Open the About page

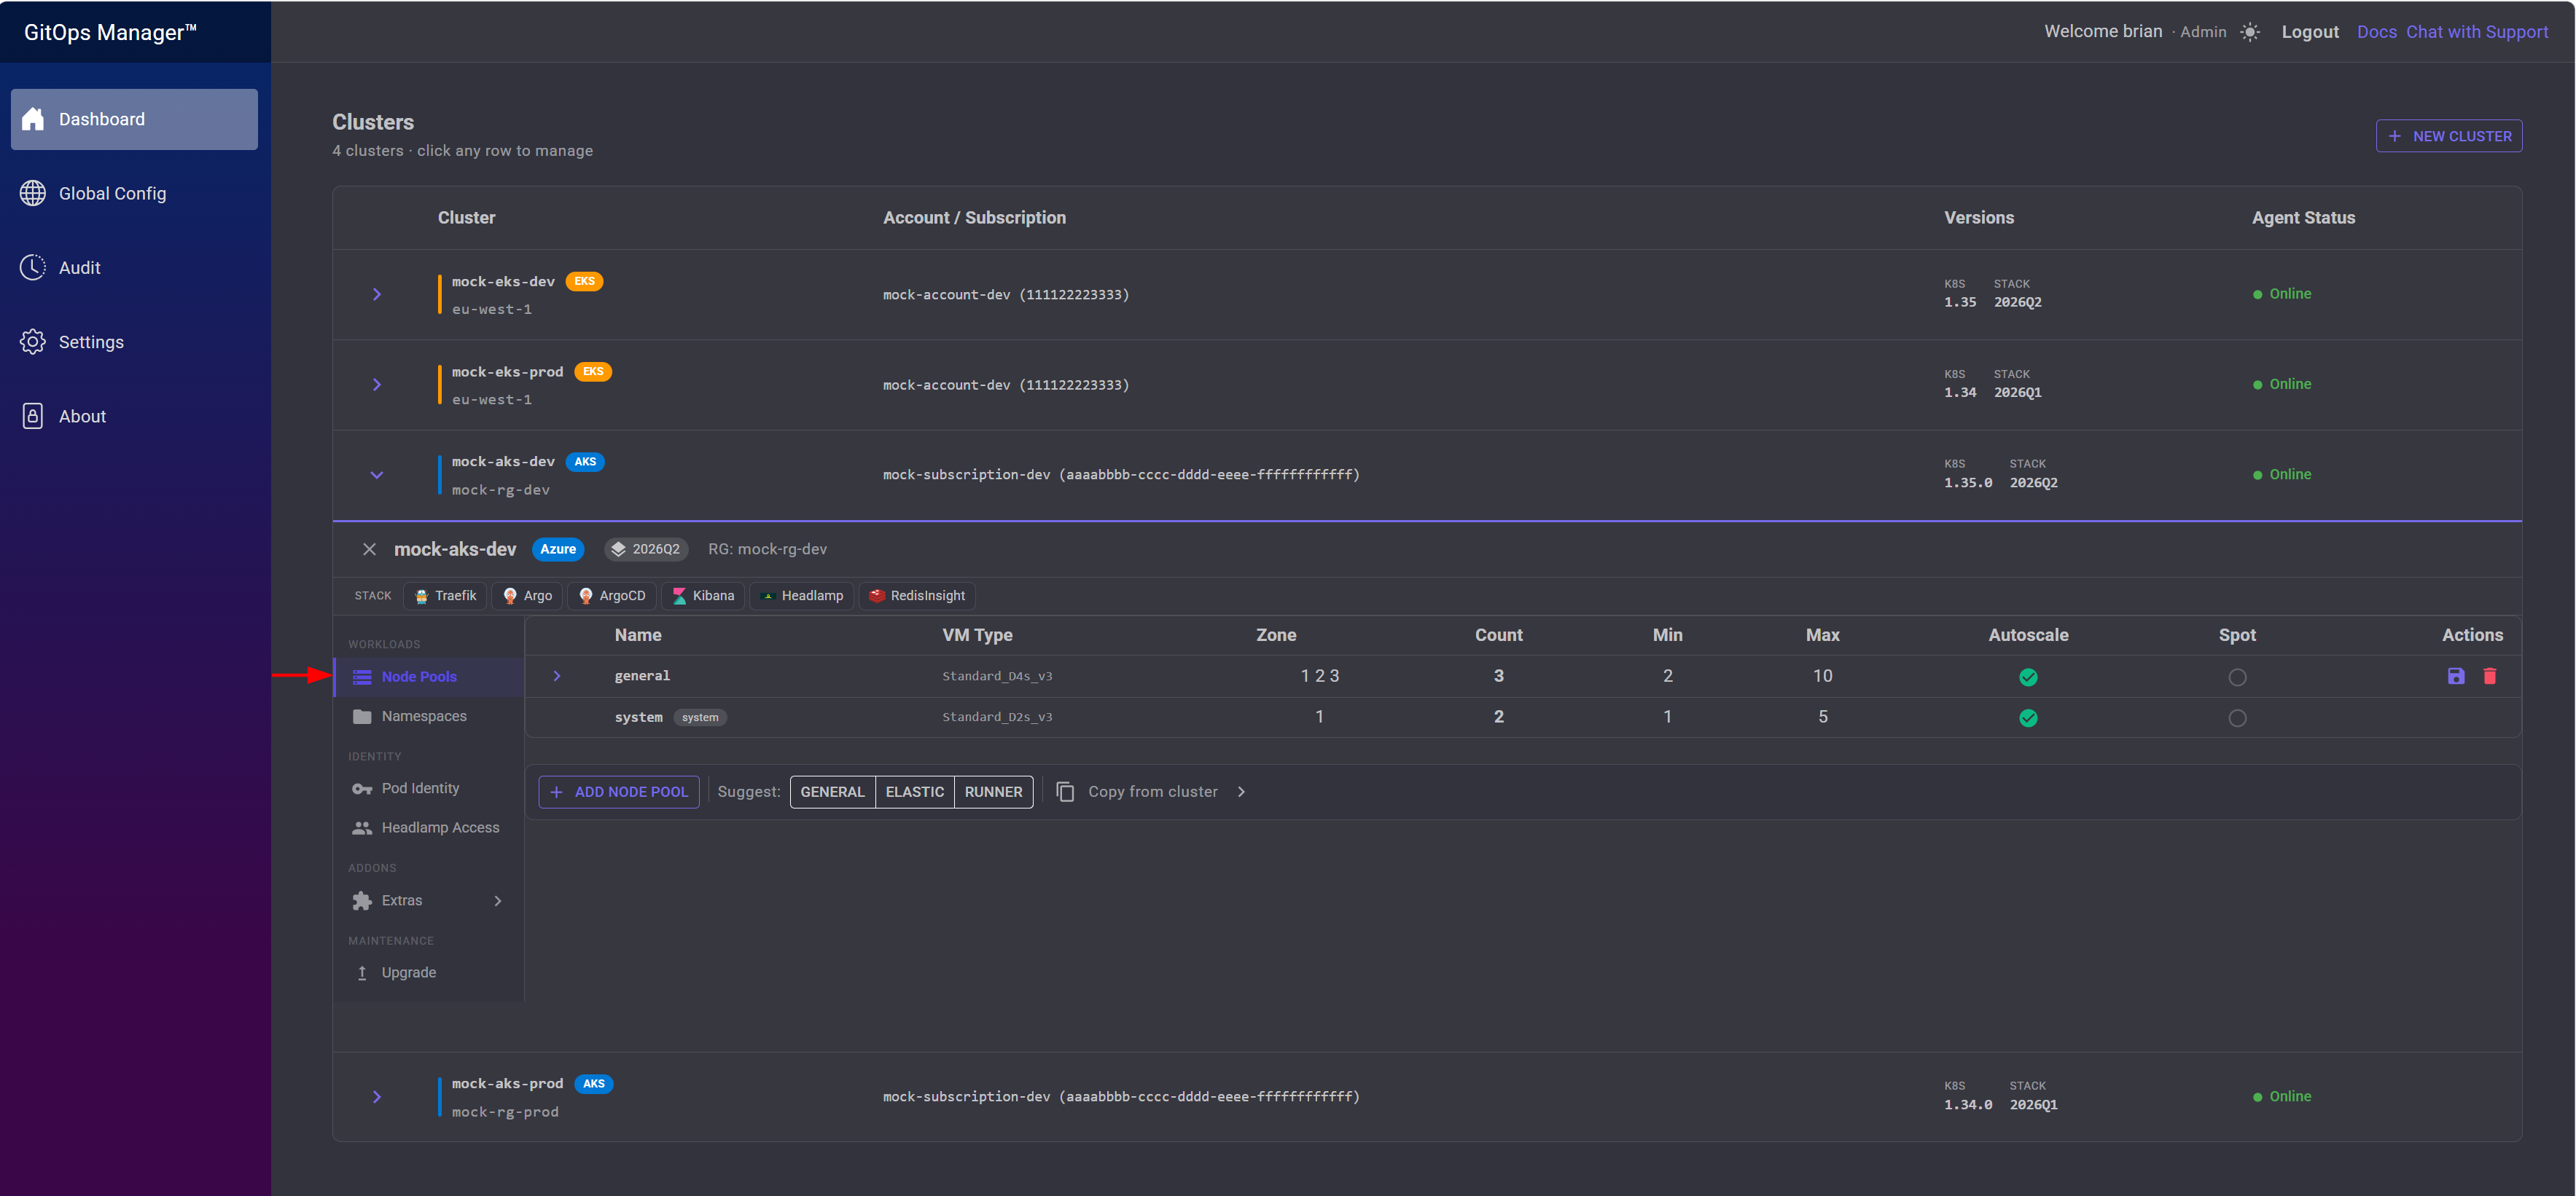[x=134, y=417]
